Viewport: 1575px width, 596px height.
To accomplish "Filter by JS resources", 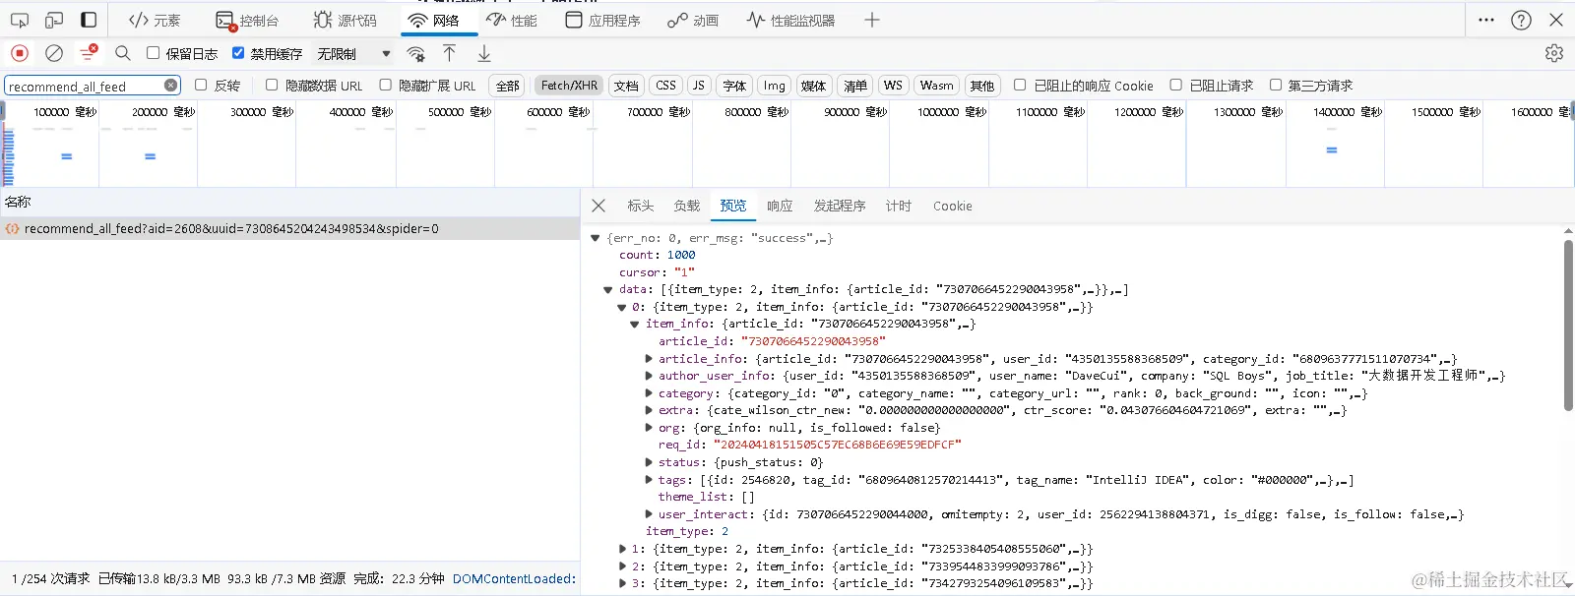I will (699, 86).
